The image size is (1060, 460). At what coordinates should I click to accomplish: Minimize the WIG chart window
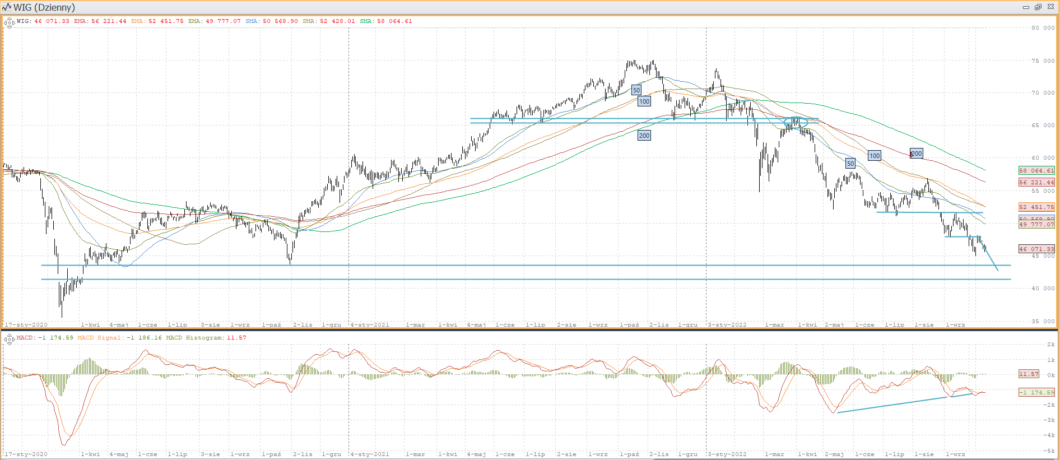[x=1026, y=7]
